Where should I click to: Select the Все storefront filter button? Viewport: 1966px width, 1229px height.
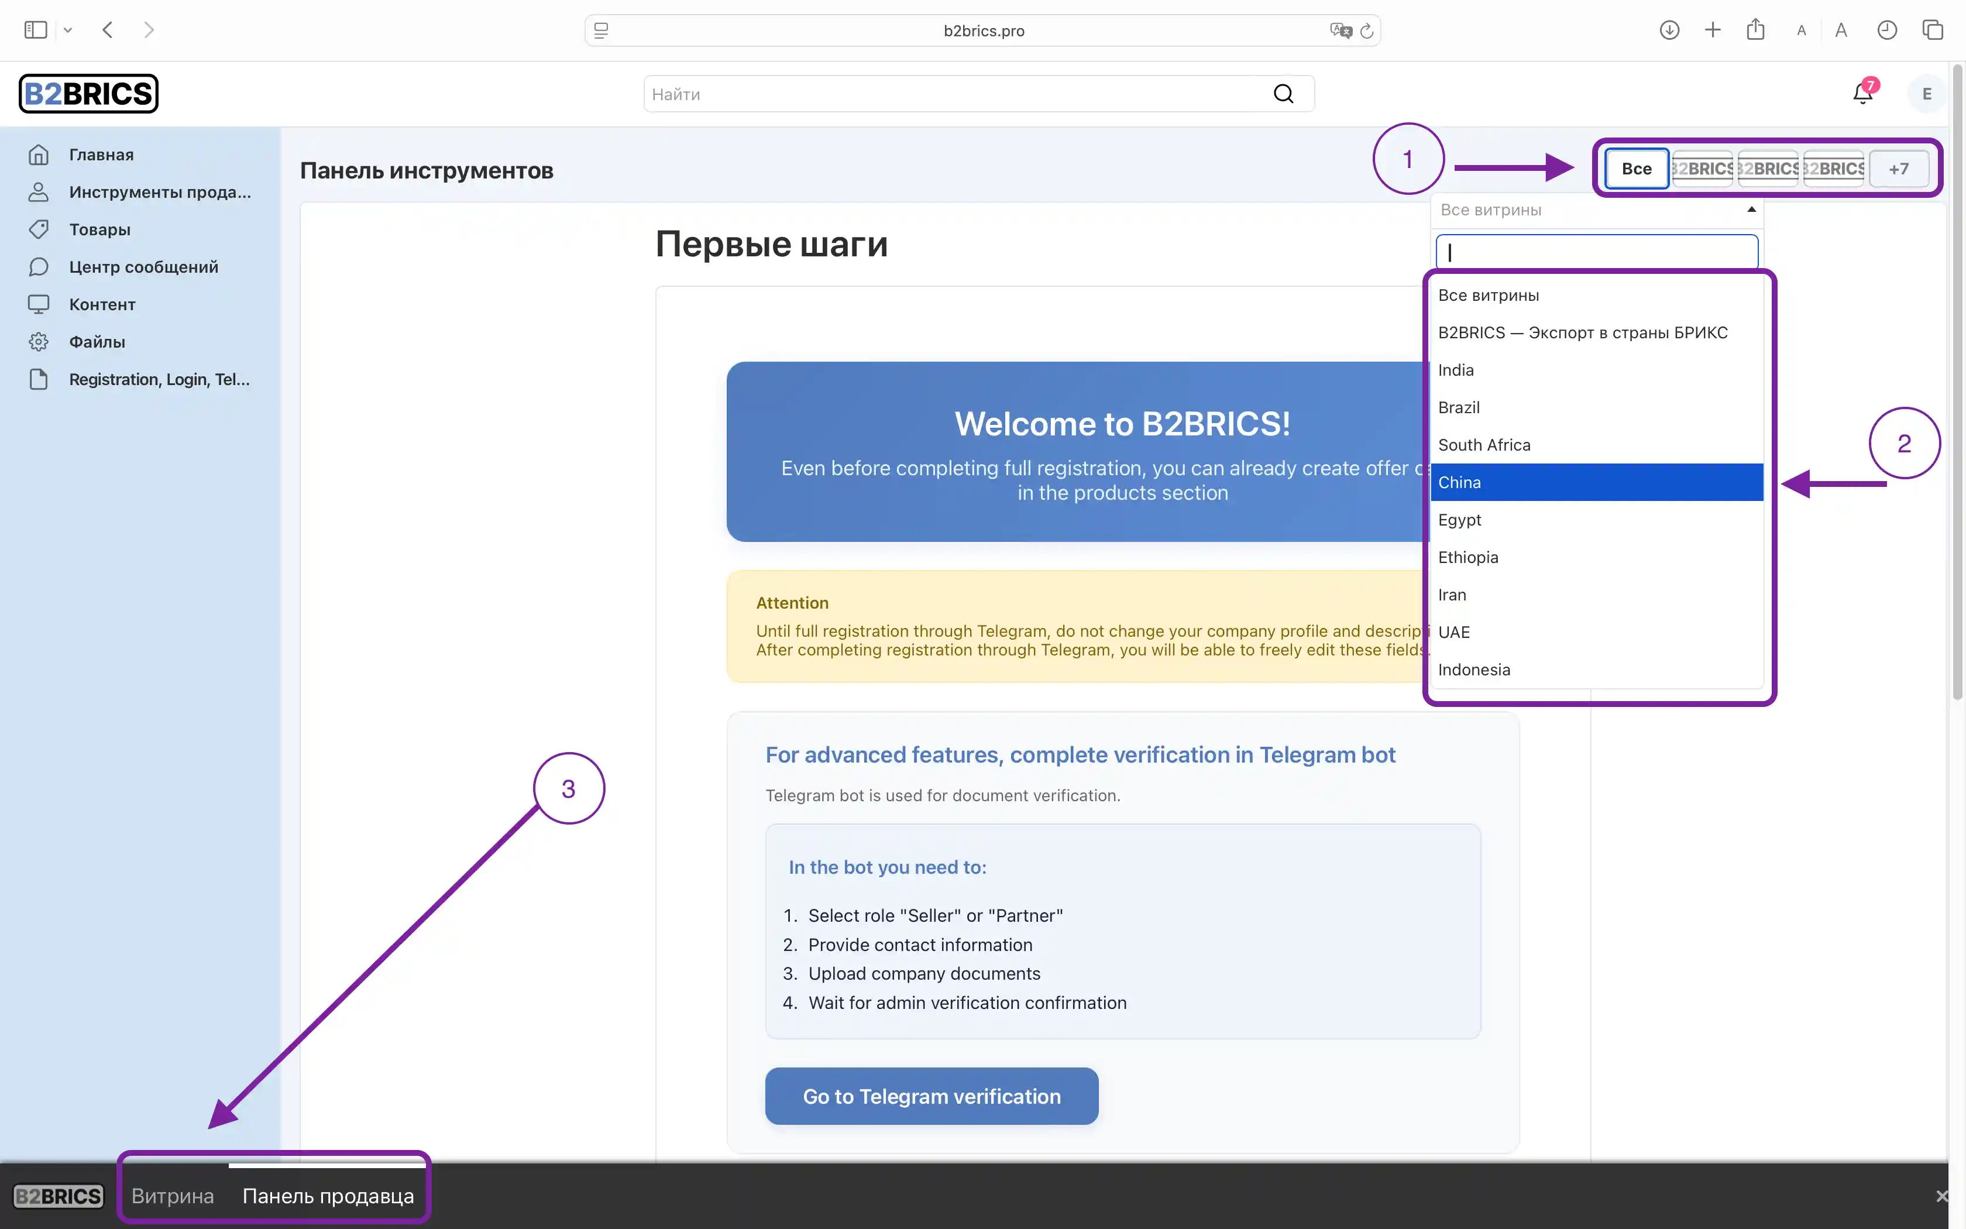tap(1636, 169)
